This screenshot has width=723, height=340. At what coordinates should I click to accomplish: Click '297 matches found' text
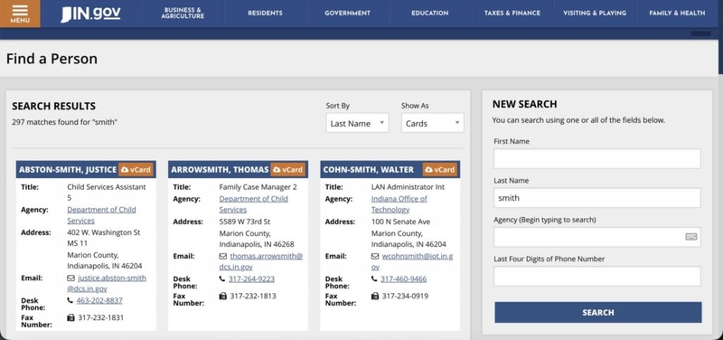tap(64, 122)
